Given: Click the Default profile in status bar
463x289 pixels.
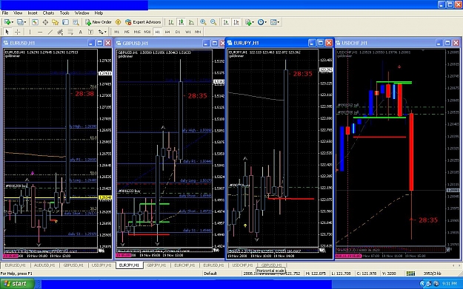Looking at the screenshot, I should point(210,273).
